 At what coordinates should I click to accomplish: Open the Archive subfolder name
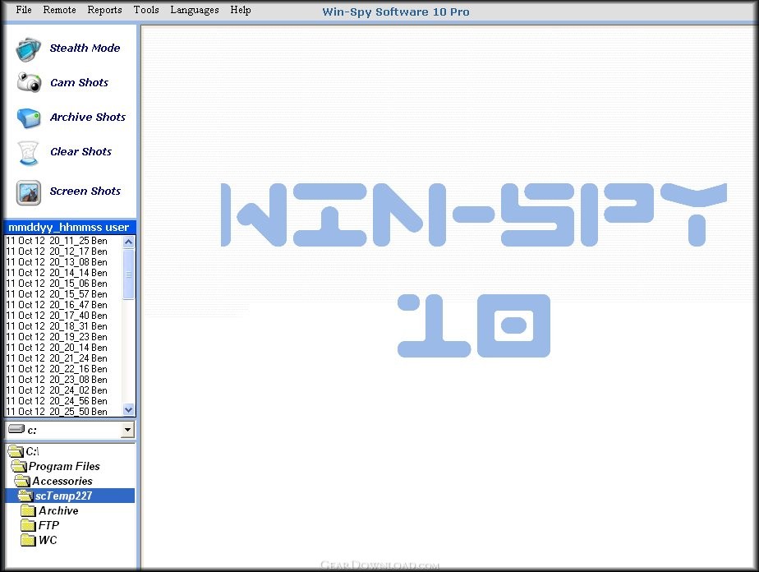pyautogui.click(x=58, y=510)
